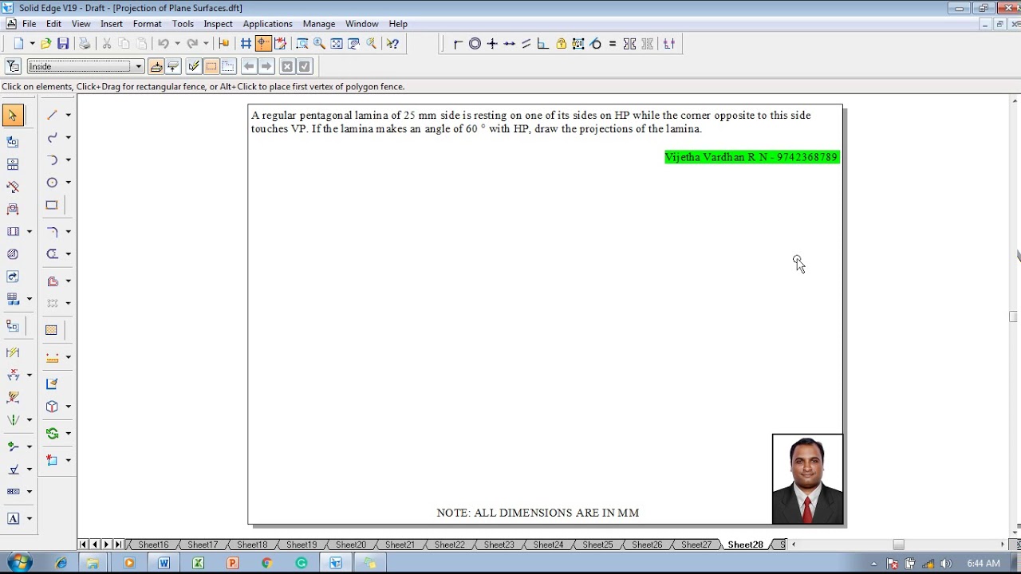Click the first-sheet navigation arrow

pos(83,545)
